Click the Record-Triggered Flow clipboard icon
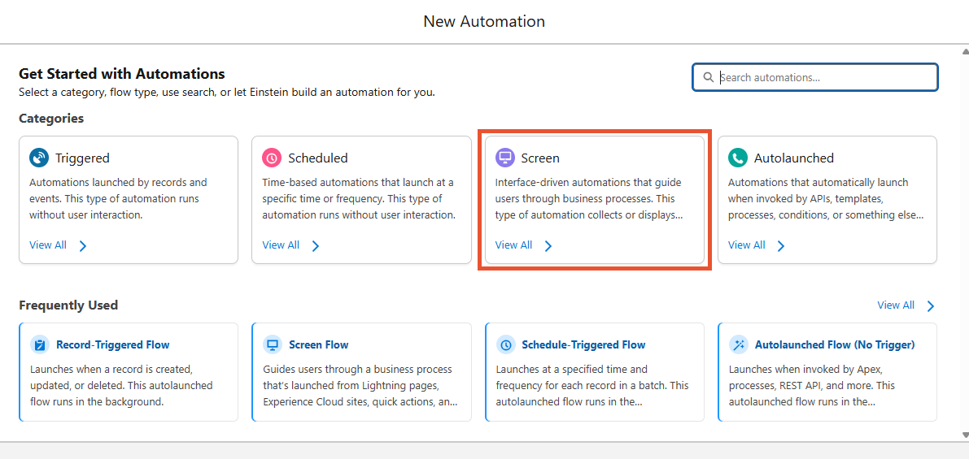969x459 pixels. (x=40, y=345)
